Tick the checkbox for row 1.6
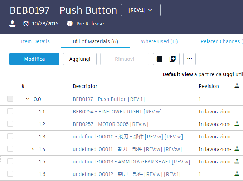This screenshot has height=181, width=243. pyautogui.click(x=10, y=174)
